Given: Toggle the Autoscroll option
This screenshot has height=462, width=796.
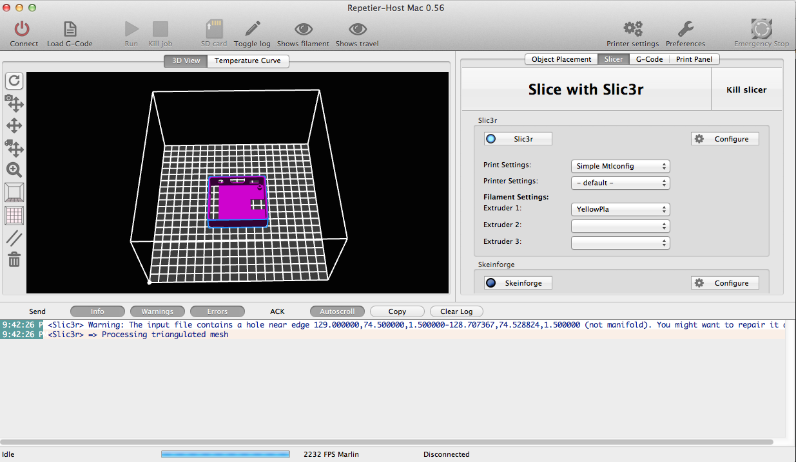Looking at the screenshot, I should [337, 311].
